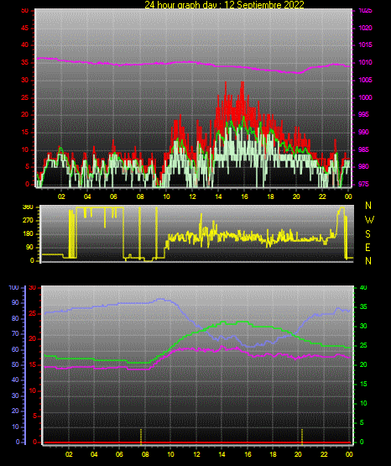Click the red rainfall baseline bar

[197, 442]
